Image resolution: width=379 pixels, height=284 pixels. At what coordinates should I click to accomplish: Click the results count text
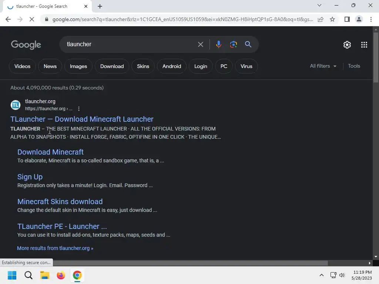coord(57,88)
